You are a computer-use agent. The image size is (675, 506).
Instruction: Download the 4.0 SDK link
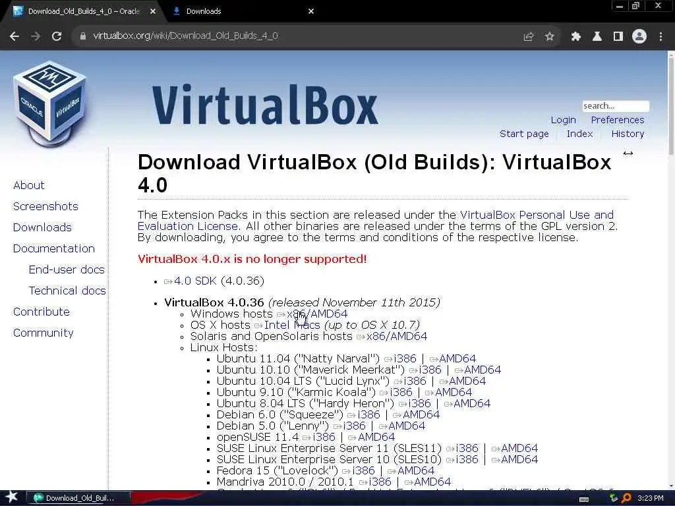click(191, 281)
